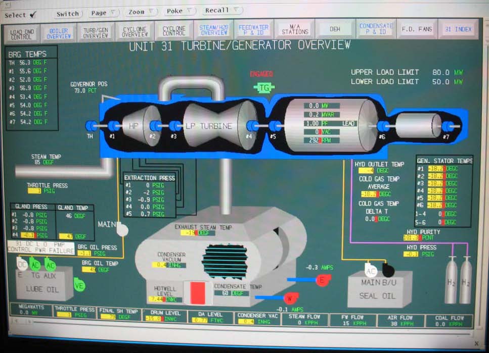
Task: Open the TURB/GEN OVERVIEW page
Action: coord(96,33)
